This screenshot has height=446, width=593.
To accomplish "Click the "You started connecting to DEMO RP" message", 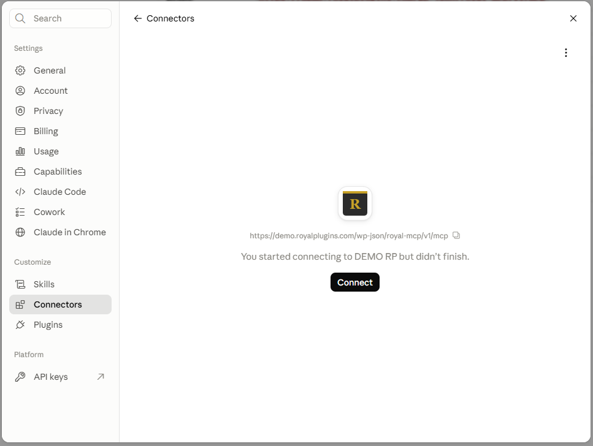I will pyautogui.click(x=354, y=257).
